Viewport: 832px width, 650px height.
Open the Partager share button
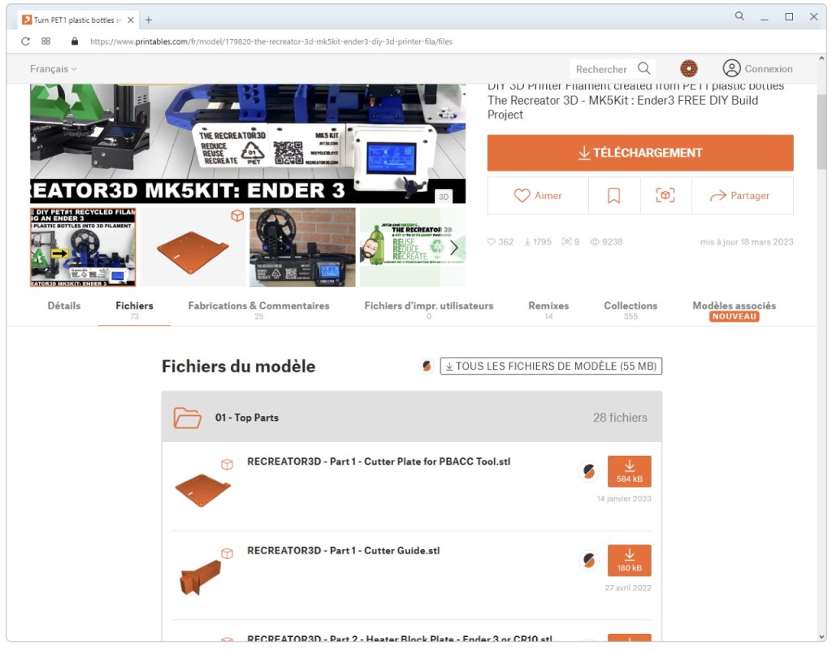(x=739, y=196)
